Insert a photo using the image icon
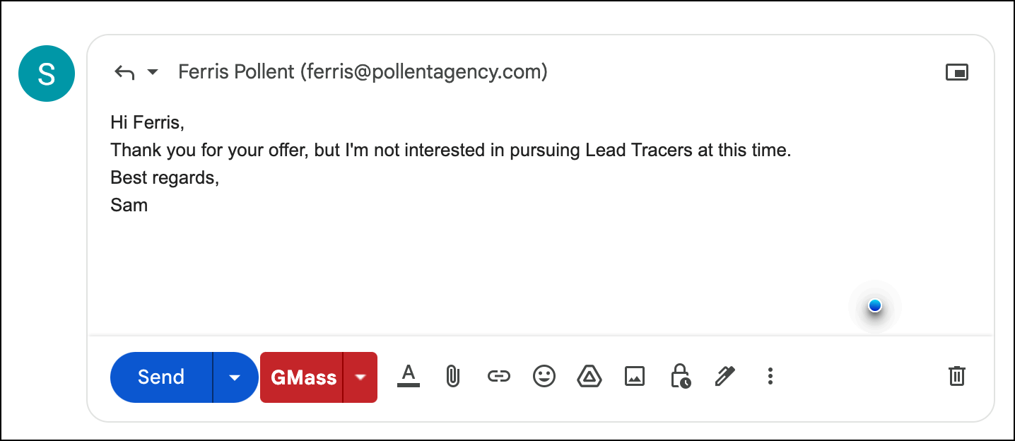The image size is (1015, 441). point(635,376)
